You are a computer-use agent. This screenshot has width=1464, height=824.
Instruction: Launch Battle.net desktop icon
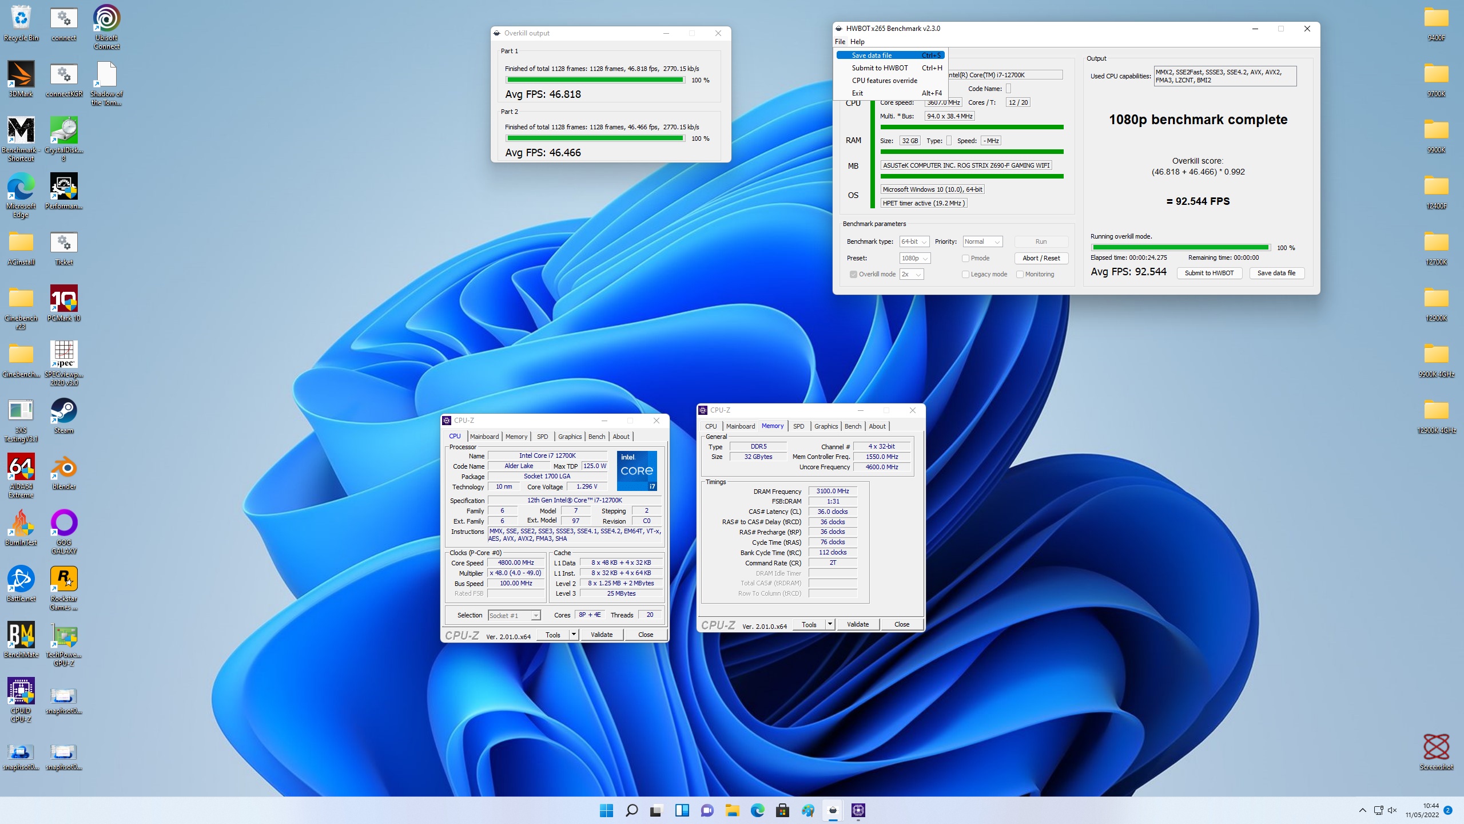(21, 584)
